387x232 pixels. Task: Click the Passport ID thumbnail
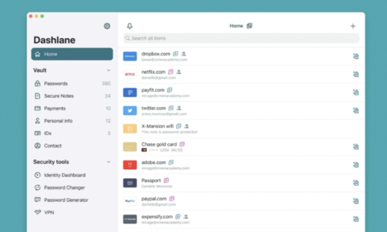tap(130, 183)
